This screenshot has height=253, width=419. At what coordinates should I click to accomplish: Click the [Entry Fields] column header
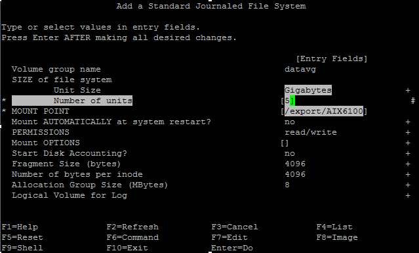(332, 59)
